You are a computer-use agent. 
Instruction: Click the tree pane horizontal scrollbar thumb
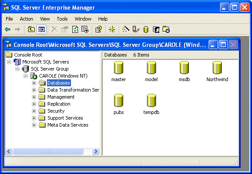(x=48, y=151)
